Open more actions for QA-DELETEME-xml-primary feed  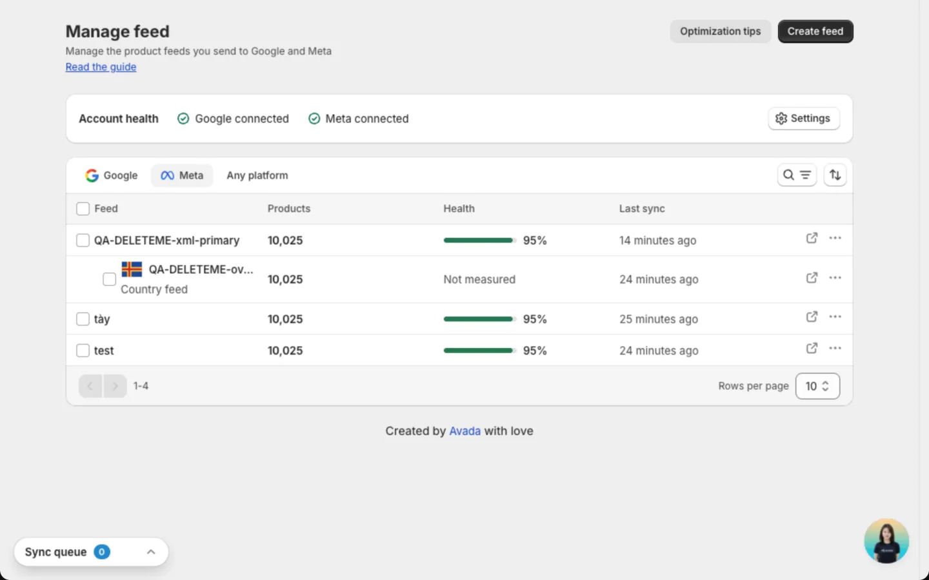click(x=835, y=238)
